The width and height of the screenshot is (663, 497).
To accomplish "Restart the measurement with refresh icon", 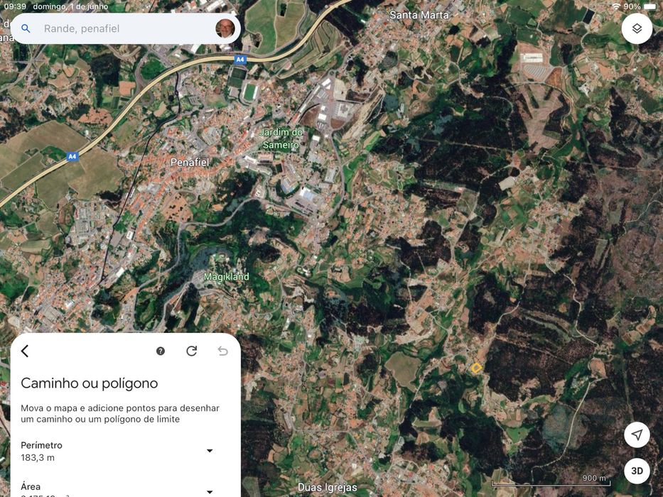I will click(192, 351).
